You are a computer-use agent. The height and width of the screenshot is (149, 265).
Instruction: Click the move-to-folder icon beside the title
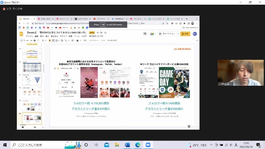(101, 32)
